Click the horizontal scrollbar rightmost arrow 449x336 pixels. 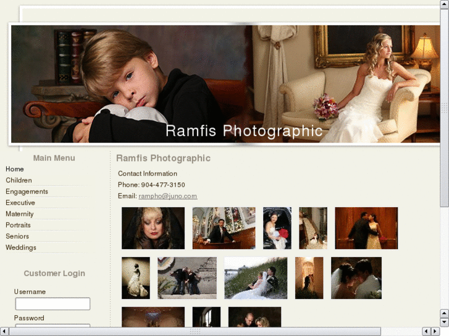pyautogui.click(x=435, y=332)
